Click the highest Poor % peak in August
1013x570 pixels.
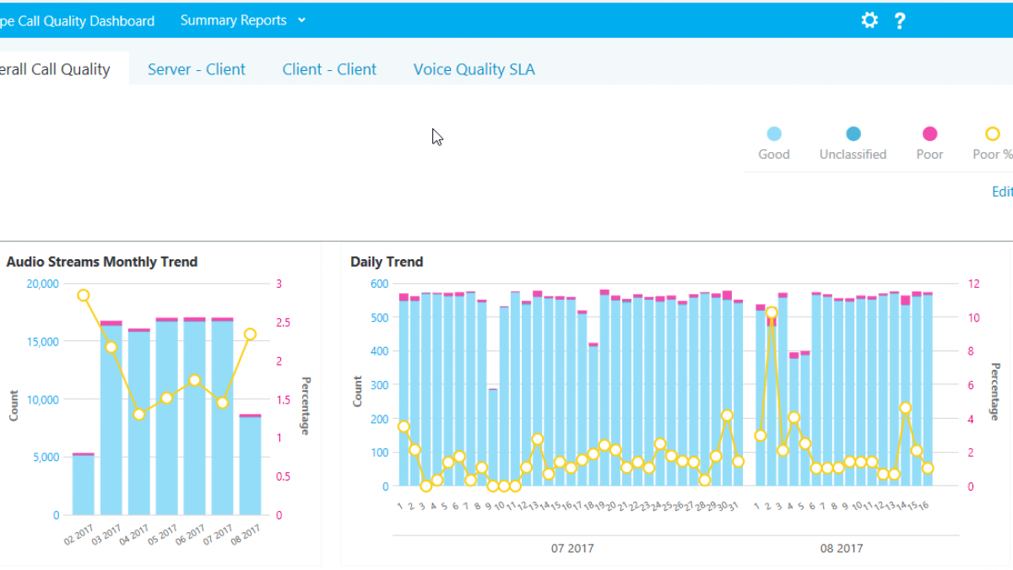pos(772,312)
